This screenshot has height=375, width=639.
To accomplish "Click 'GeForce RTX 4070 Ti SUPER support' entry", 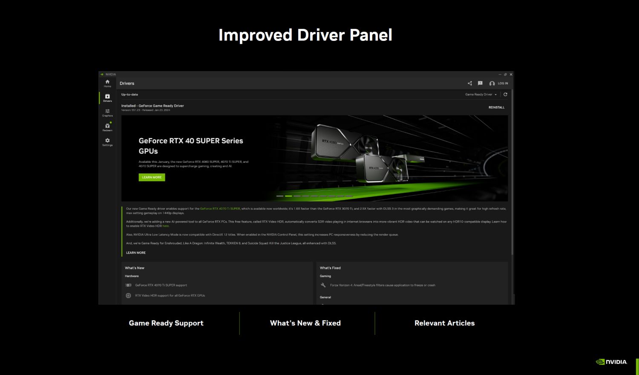I will (x=161, y=285).
